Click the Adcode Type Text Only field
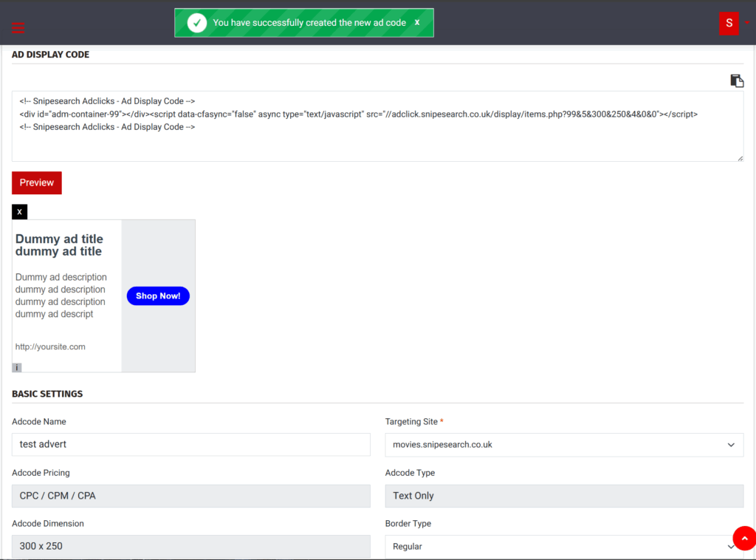The image size is (756, 560). [x=564, y=496]
